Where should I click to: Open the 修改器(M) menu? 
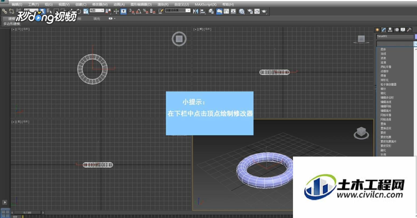[x=100, y=5]
